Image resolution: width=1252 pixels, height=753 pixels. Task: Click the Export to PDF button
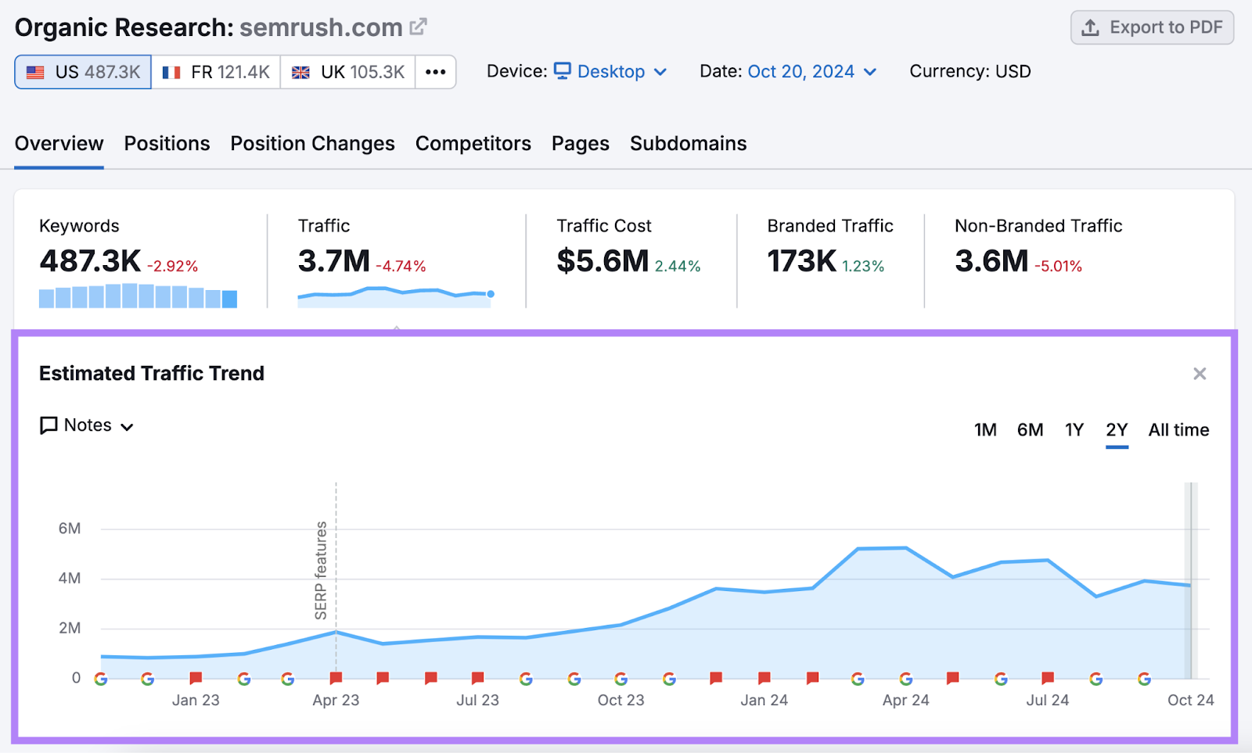pyautogui.click(x=1151, y=27)
